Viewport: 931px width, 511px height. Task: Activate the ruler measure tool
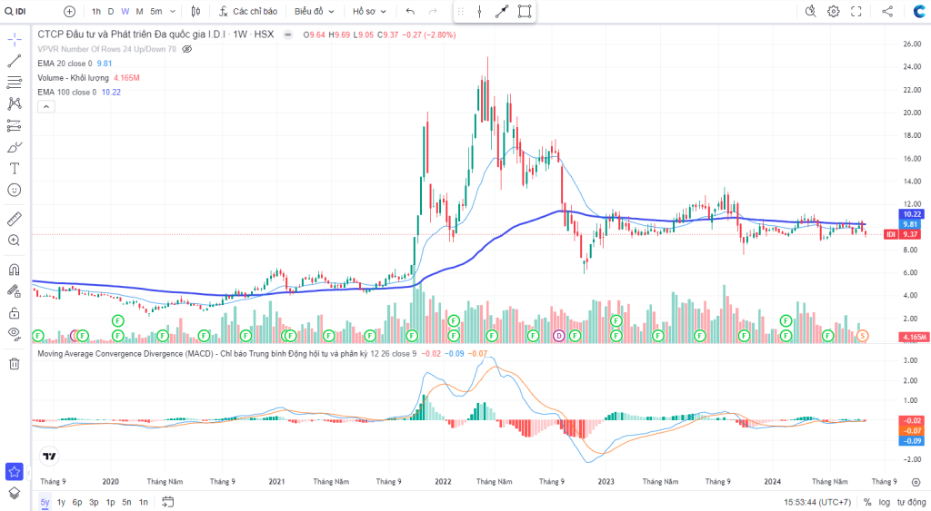pos(15,219)
